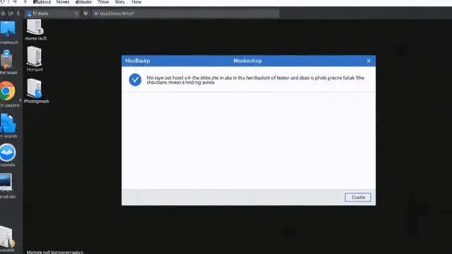Open the Tfexe menu in the menu bar
The height and width of the screenshot is (254, 452).
[x=103, y=2]
